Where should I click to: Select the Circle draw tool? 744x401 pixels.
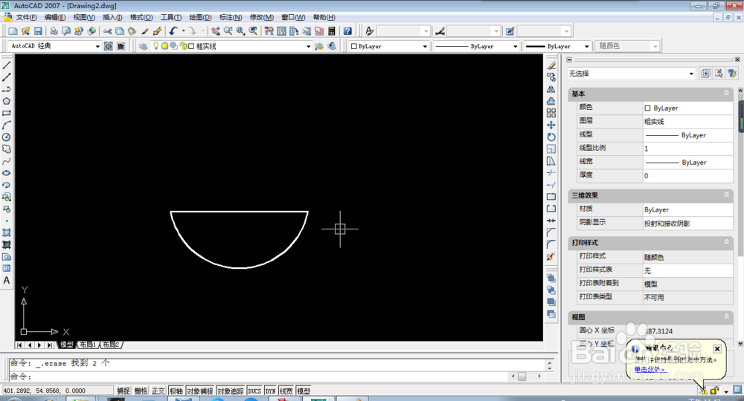pos(7,137)
